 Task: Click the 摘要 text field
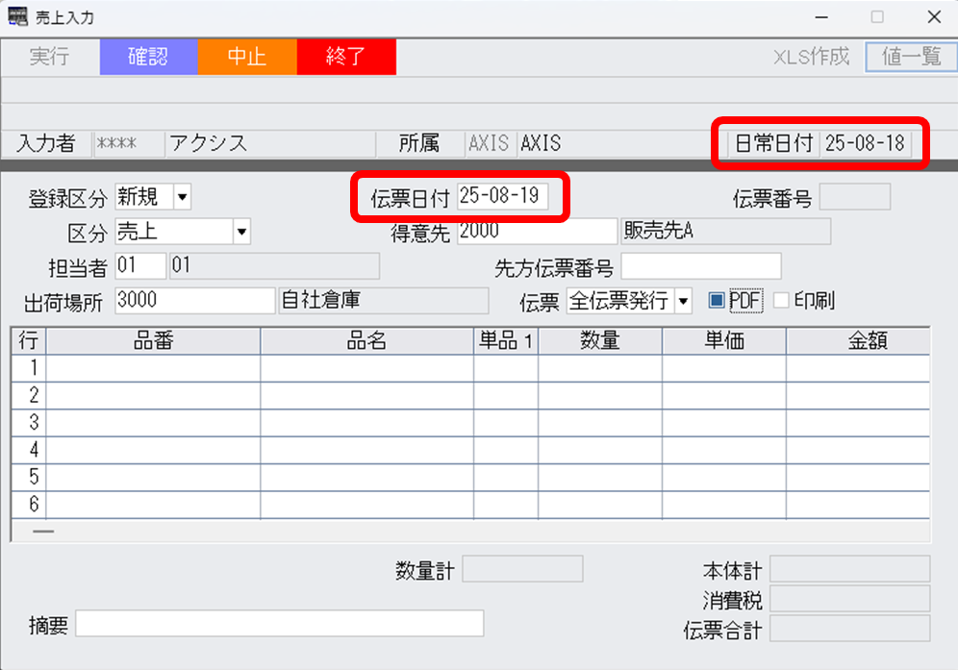pyautogui.click(x=279, y=624)
